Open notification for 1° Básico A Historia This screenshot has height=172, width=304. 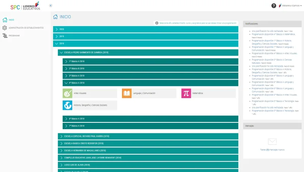tap(271, 42)
